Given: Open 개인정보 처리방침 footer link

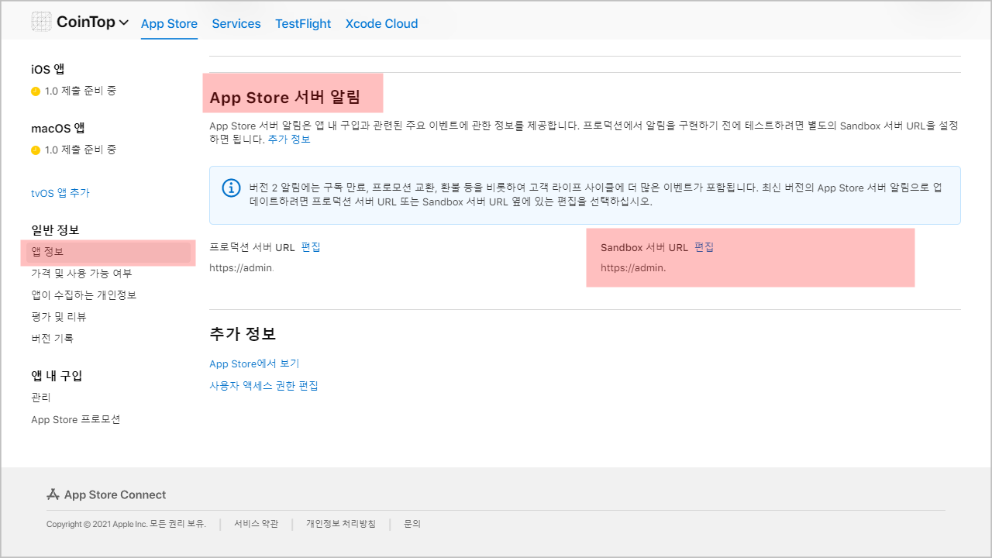Looking at the screenshot, I should click(x=341, y=524).
